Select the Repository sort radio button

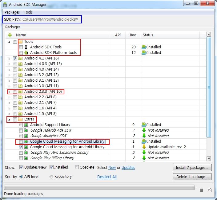[51, 177]
